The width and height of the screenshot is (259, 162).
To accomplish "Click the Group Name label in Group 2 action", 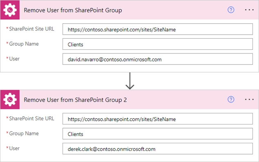I will (x=24, y=133).
